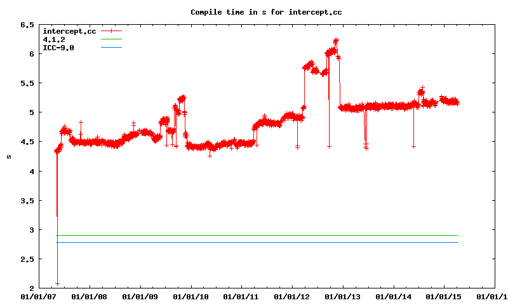The image size is (508, 305).
Task: Click the 01/01/13 x-axis date label
Action: coord(344,296)
